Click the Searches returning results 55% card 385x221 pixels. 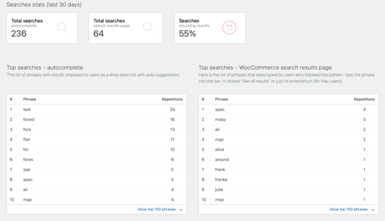pos(209,28)
